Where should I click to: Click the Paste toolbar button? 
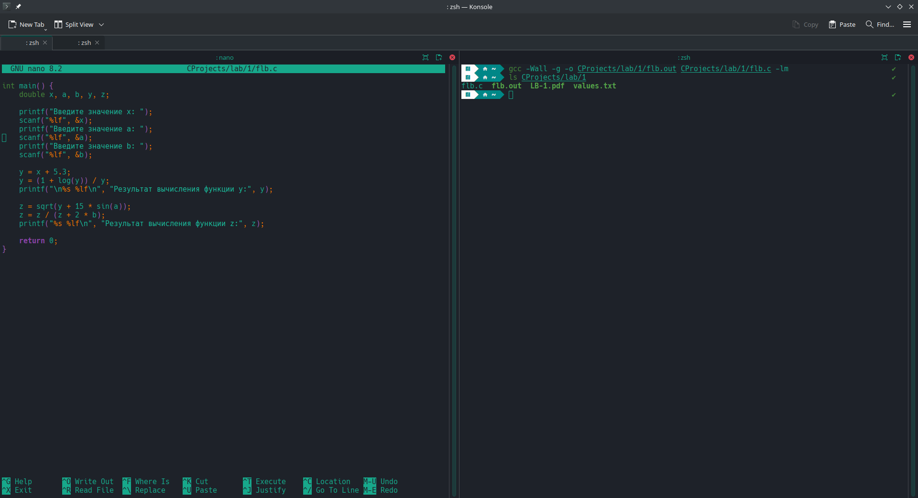(842, 24)
